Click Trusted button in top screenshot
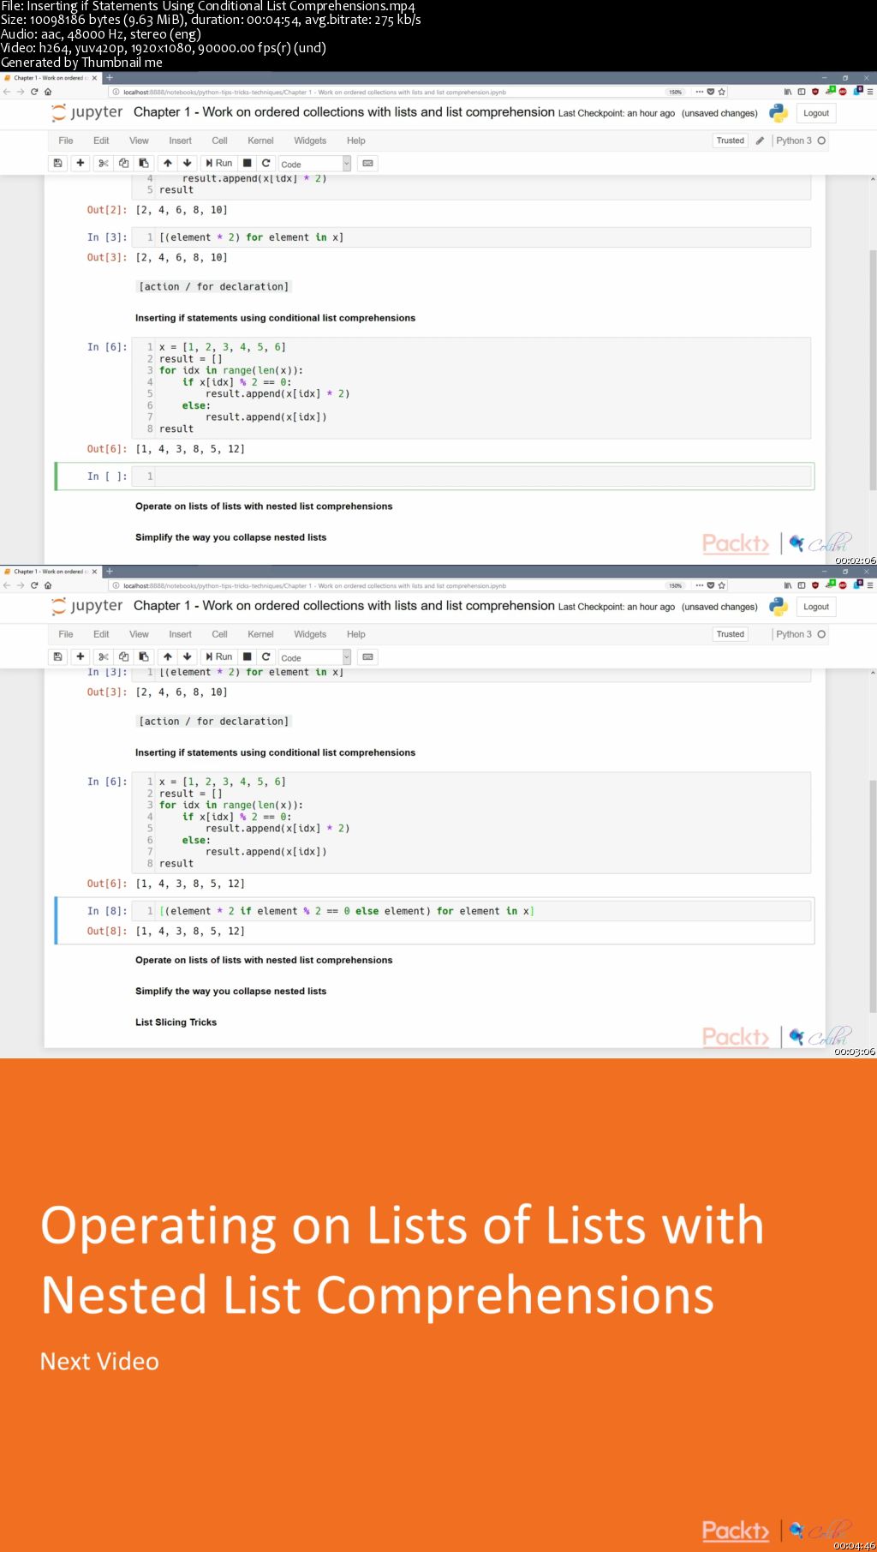 731,141
